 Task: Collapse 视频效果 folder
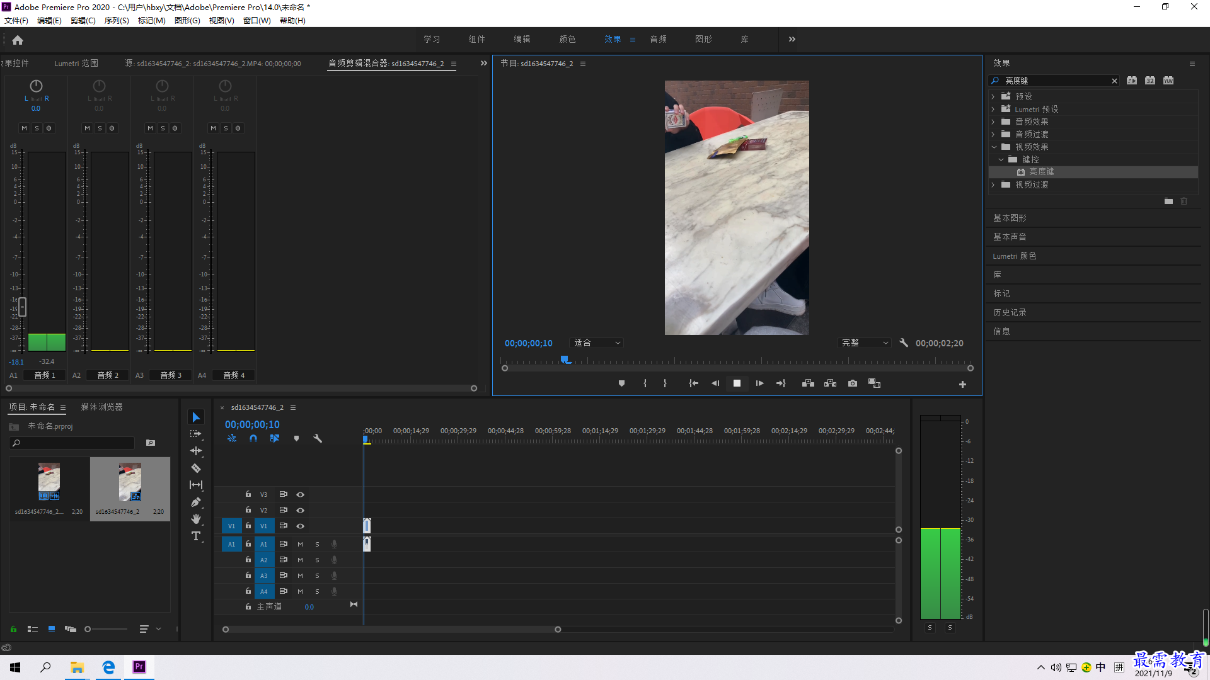point(994,147)
